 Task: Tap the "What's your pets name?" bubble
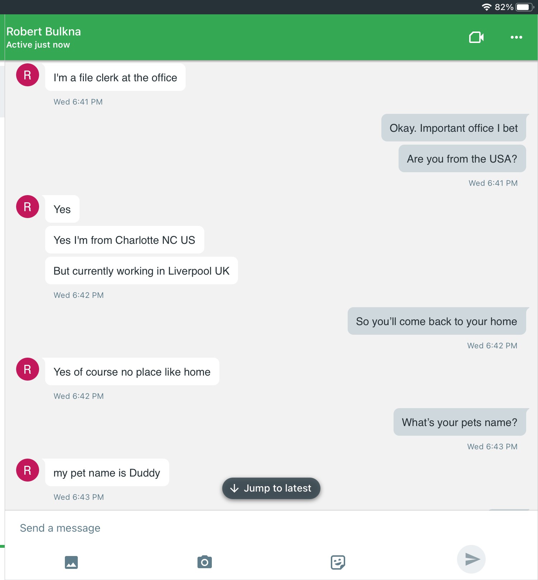460,422
